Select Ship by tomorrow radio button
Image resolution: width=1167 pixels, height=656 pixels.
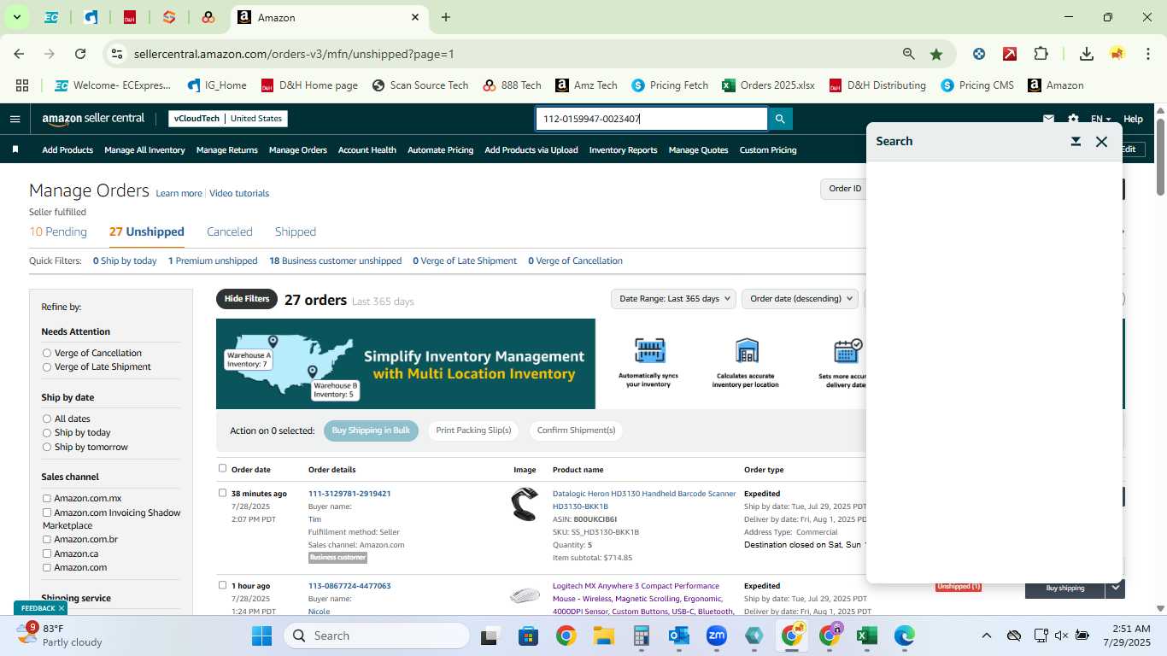[x=47, y=447]
